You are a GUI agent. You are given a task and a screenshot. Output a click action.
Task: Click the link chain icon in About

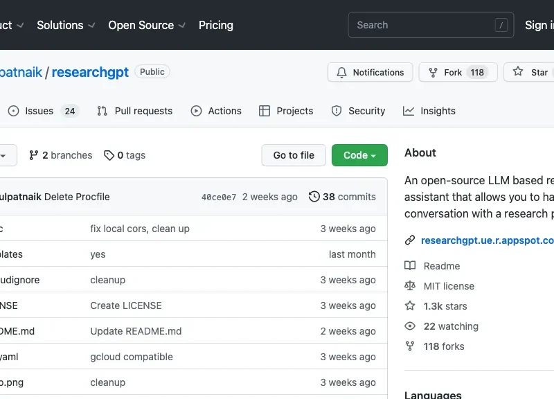pyautogui.click(x=410, y=240)
